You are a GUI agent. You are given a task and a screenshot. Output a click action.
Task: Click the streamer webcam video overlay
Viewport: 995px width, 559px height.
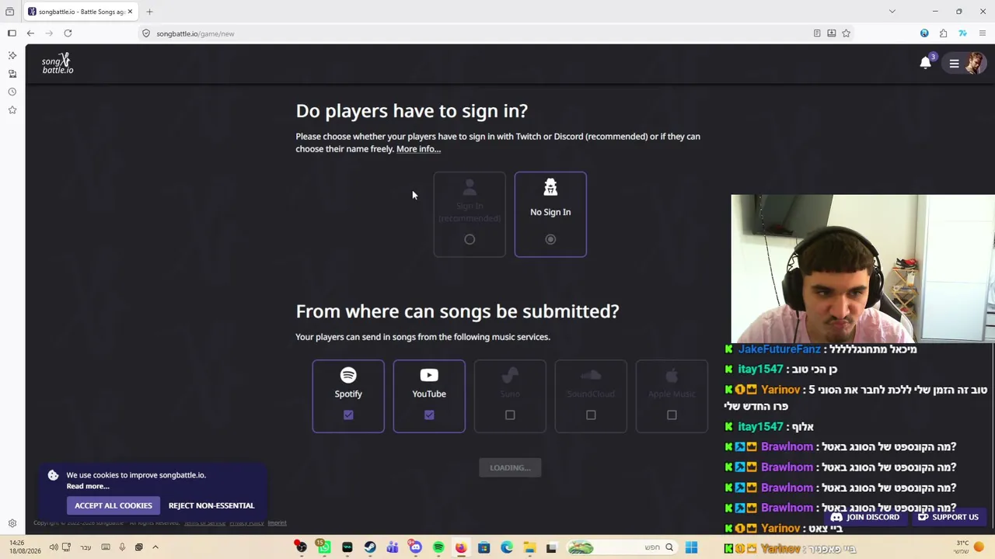(x=863, y=269)
